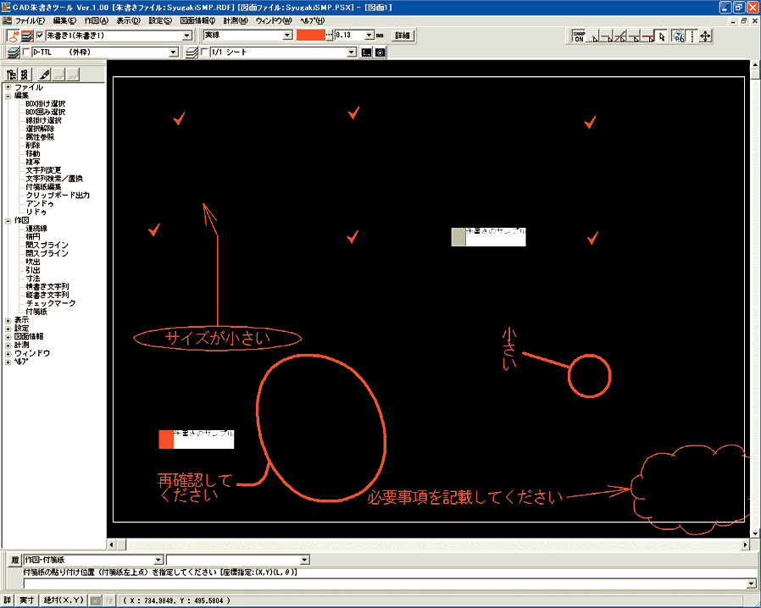Select 連続線 in the tree
This screenshot has width=761, height=608.
click(x=36, y=229)
